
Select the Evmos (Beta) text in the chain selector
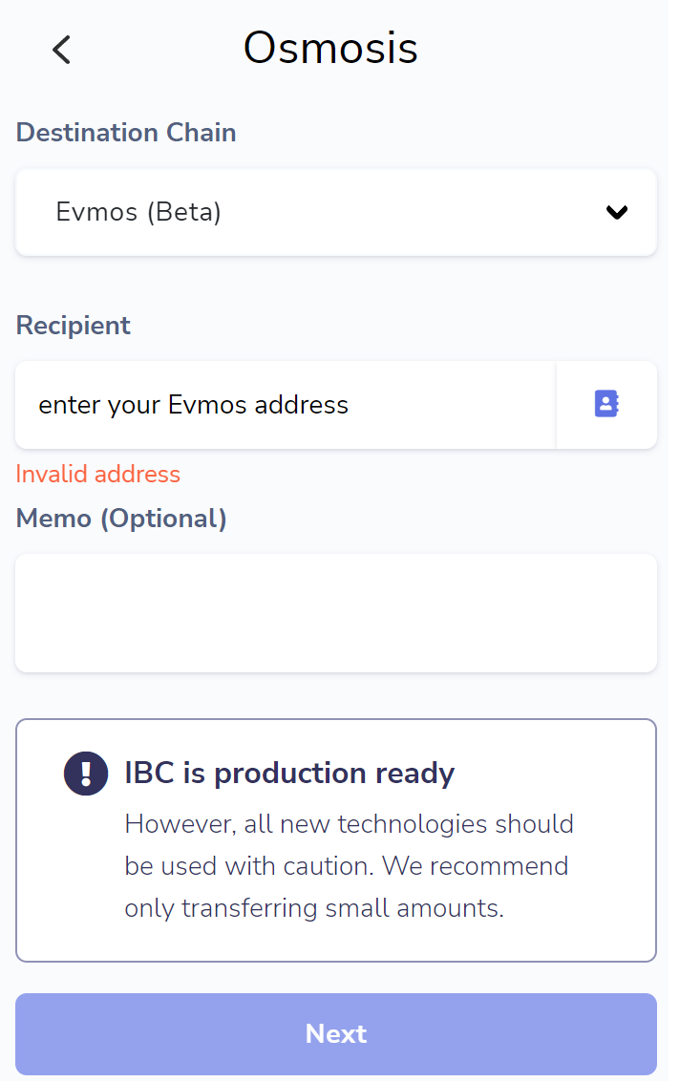click(x=138, y=212)
